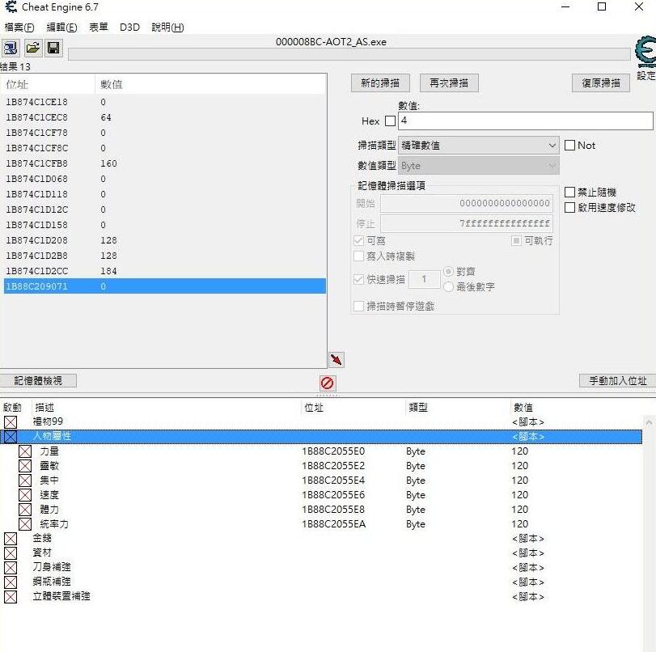Image resolution: width=656 pixels, height=652 pixels.
Task: Open the process list icon
Action: point(11,48)
